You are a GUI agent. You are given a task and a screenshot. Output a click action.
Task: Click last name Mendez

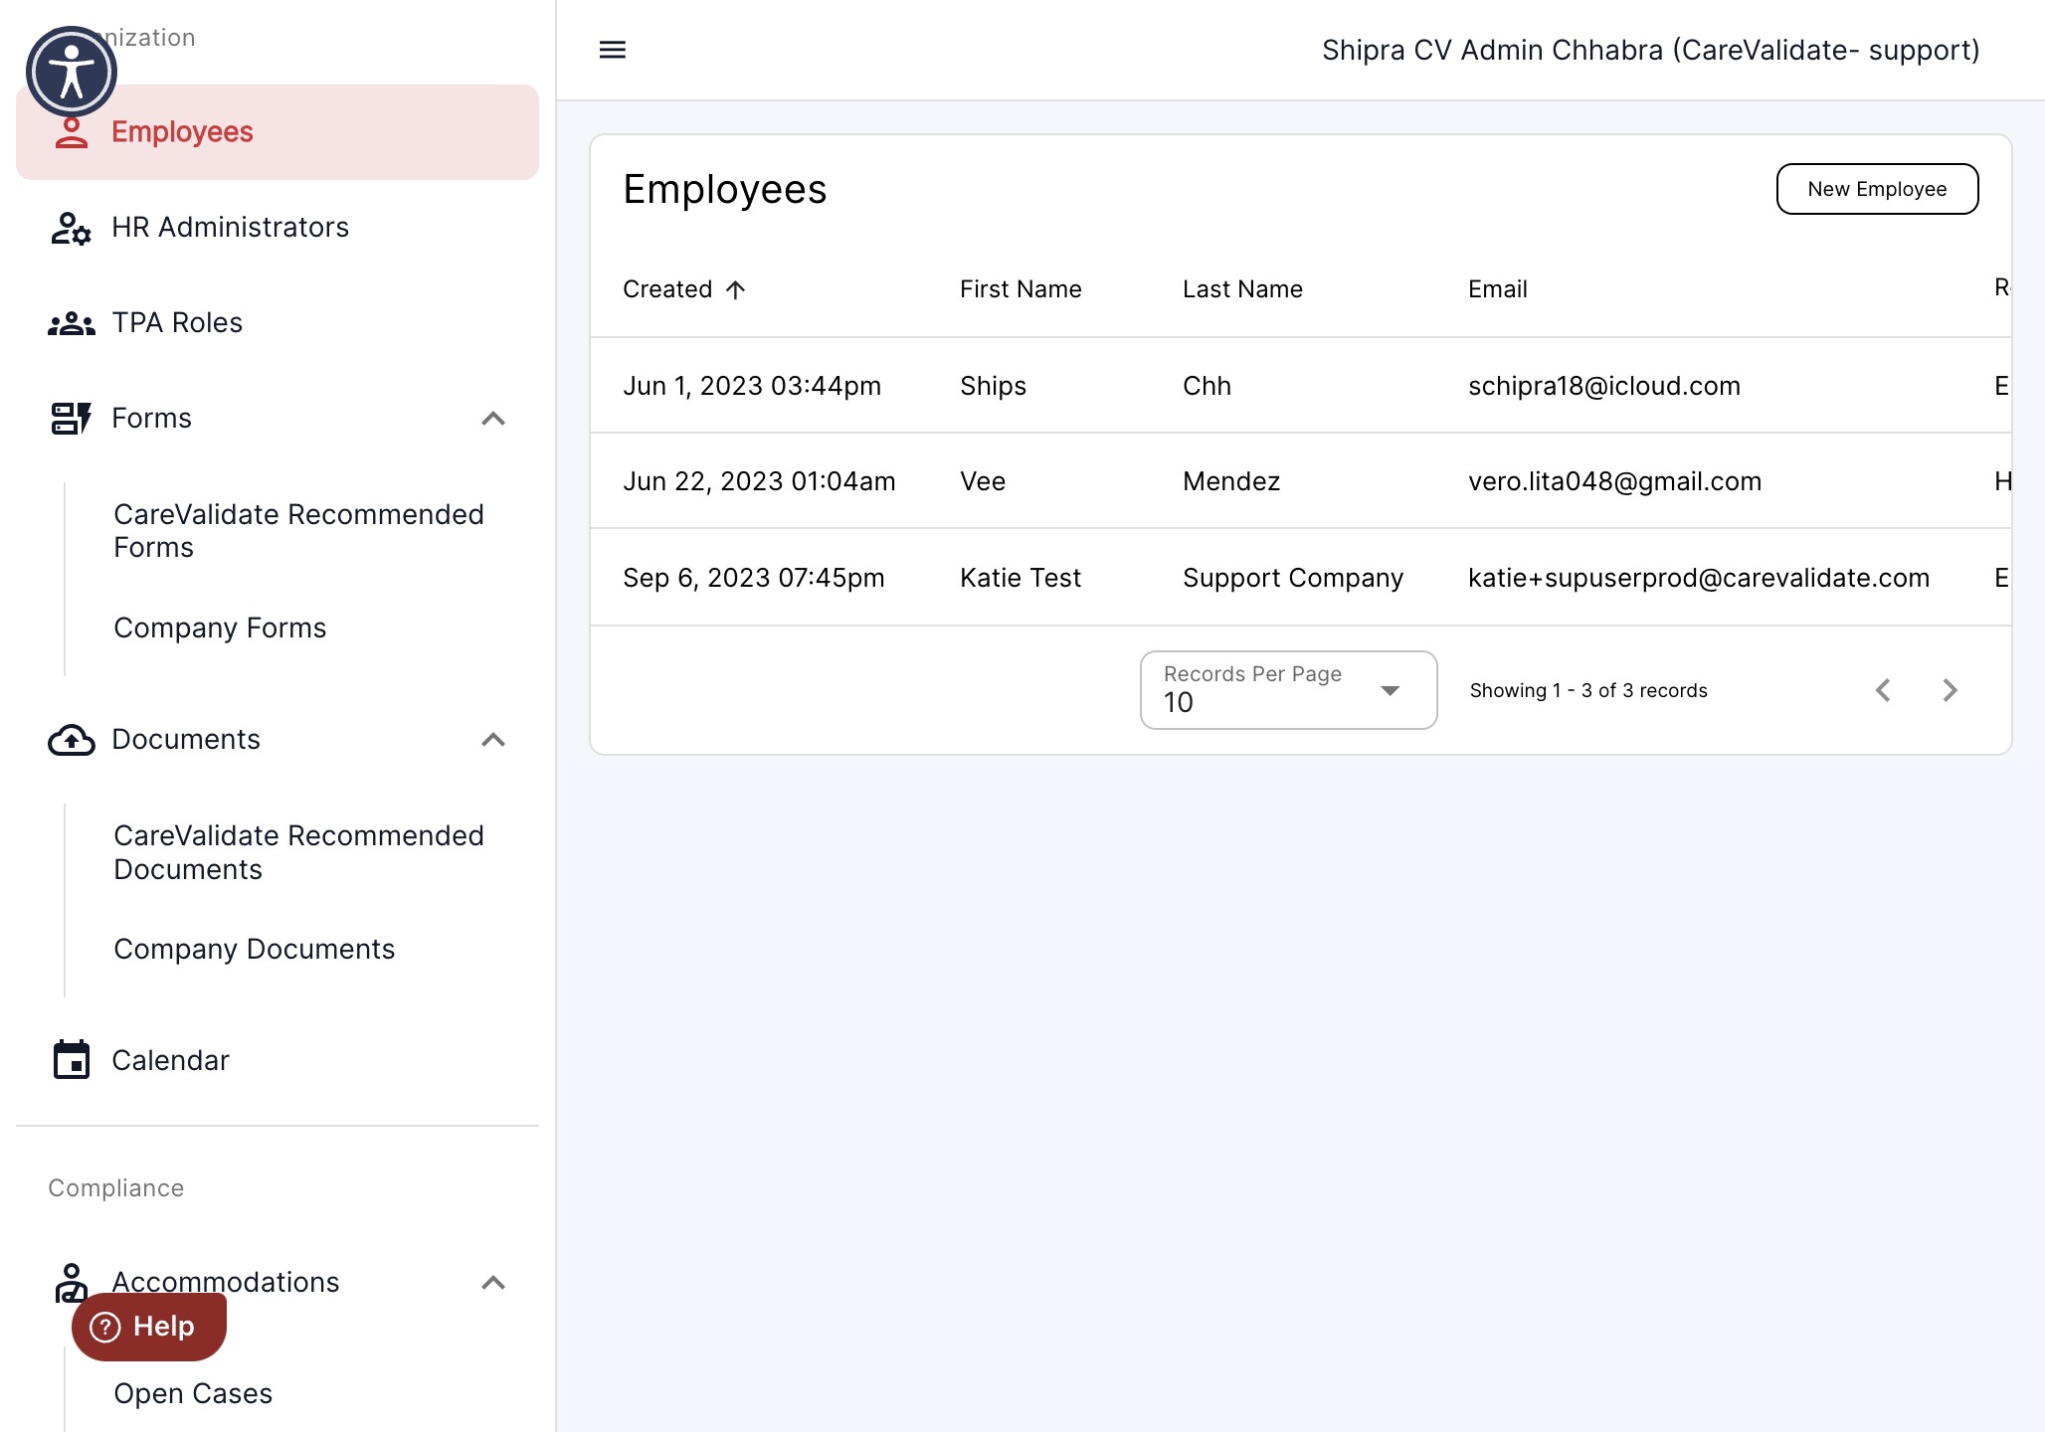click(x=1231, y=481)
